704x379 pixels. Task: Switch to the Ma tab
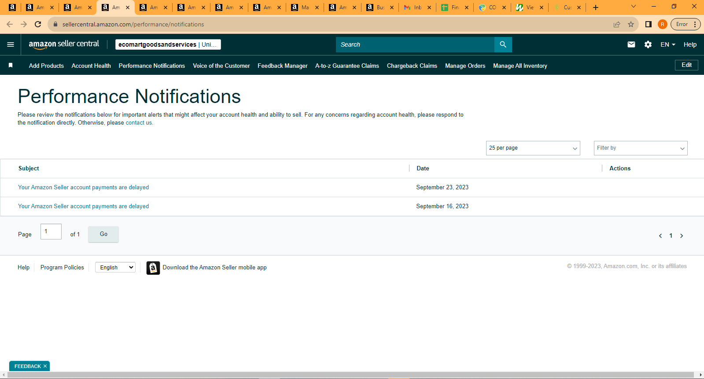pyautogui.click(x=305, y=7)
